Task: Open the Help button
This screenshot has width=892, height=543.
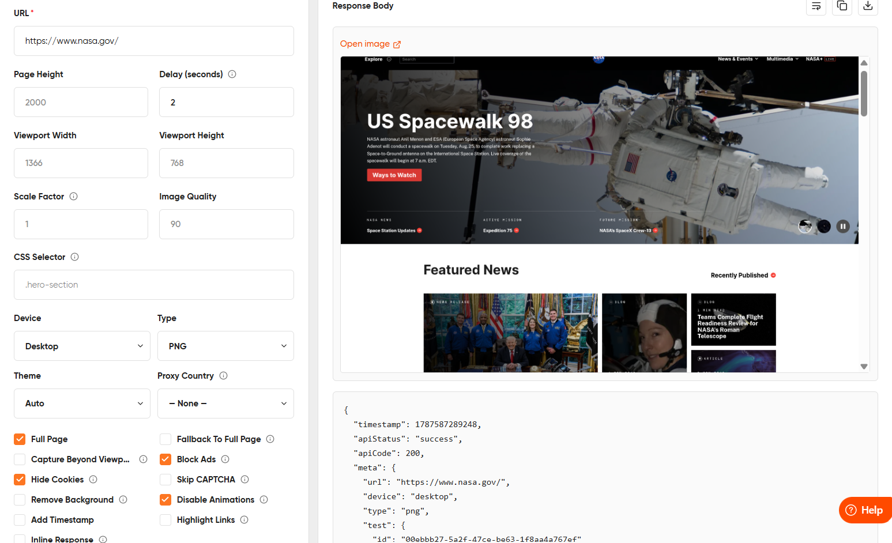Action: (x=865, y=510)
